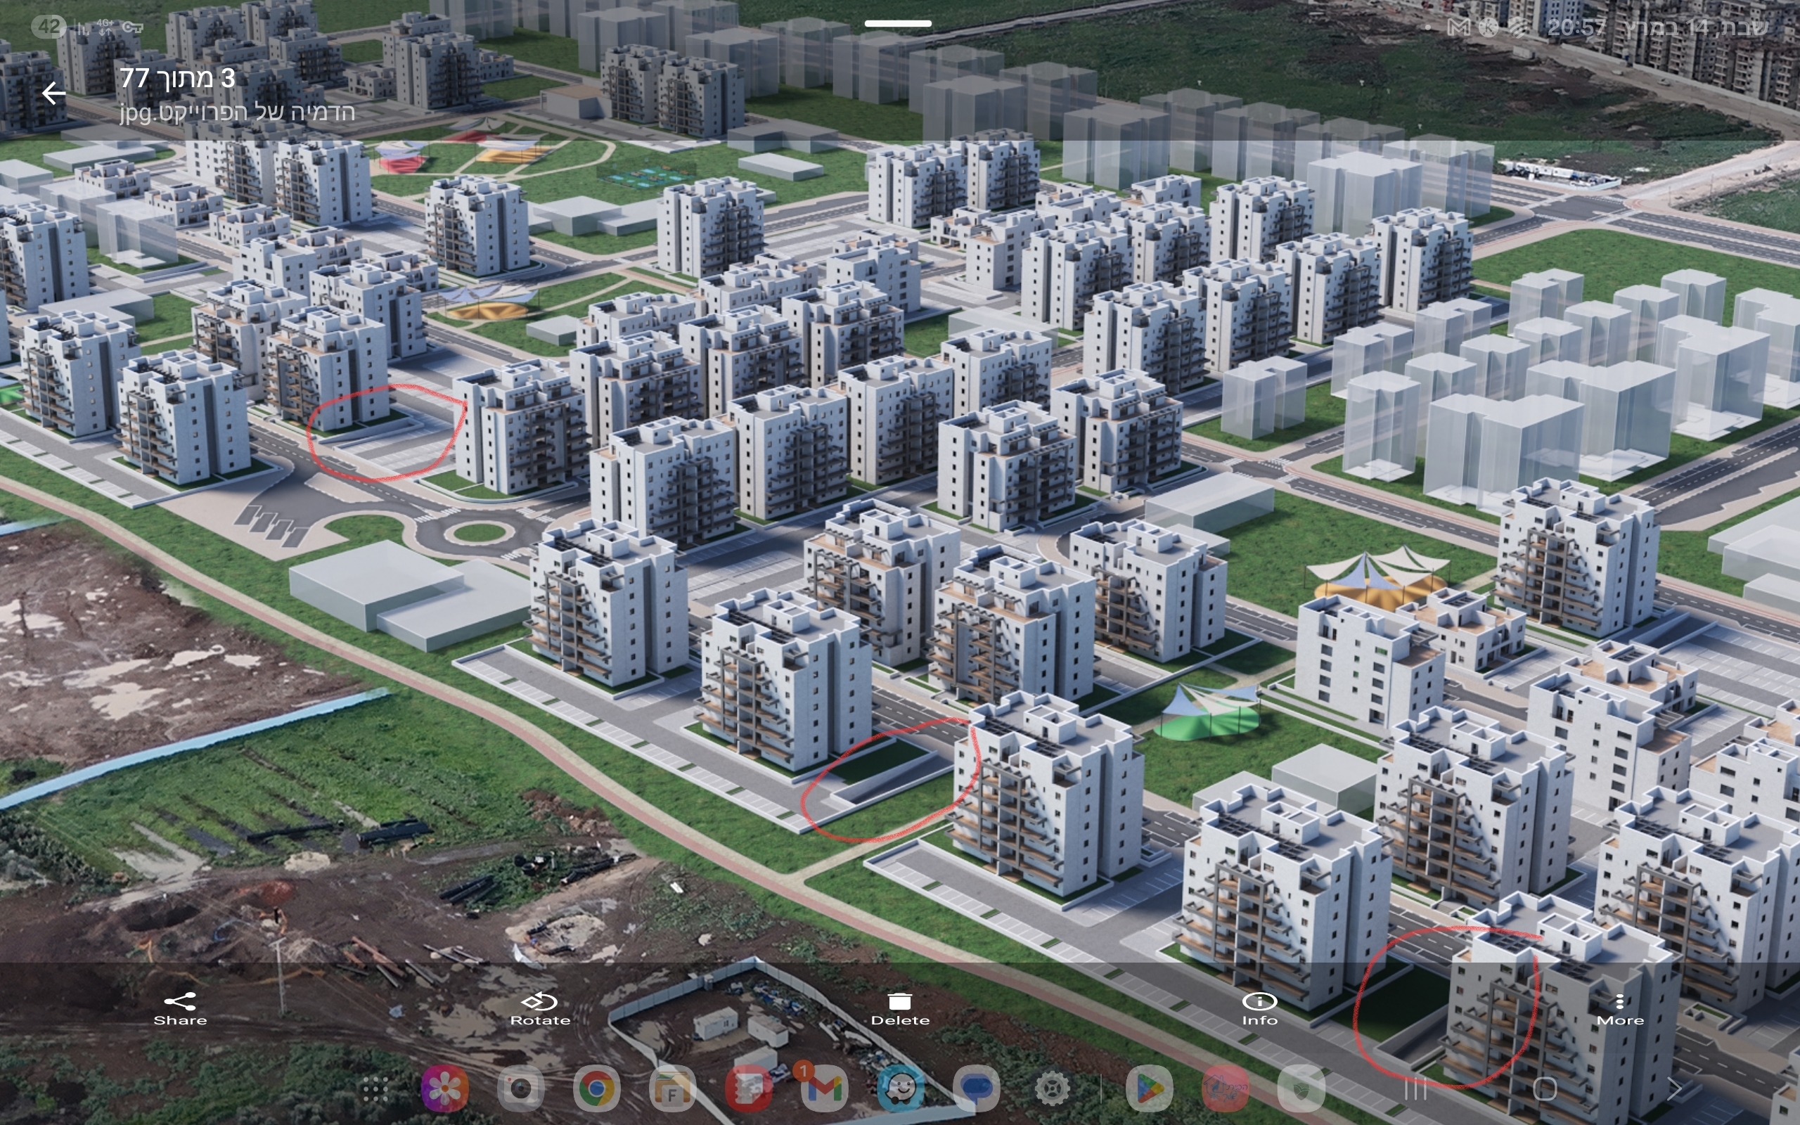This screenshot has height=1125, width=1800.
Task: Open Gmail with unread badge
Action: pos(824,1089)
